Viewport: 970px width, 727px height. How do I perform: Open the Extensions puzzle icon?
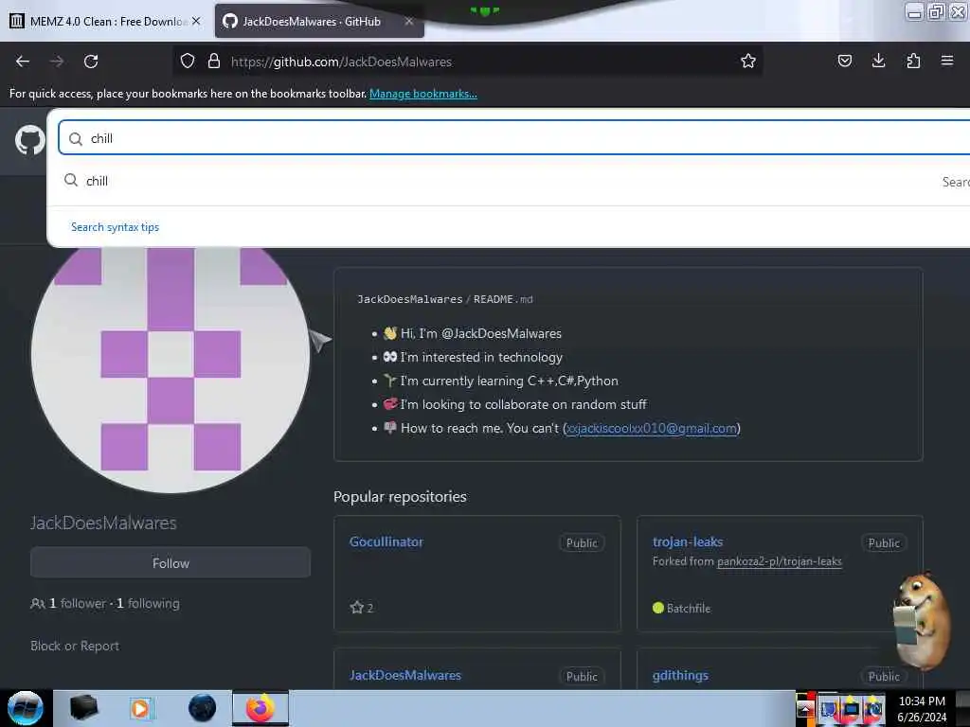click(913, 61)
